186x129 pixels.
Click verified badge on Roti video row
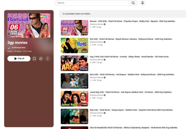coord(105,42)
